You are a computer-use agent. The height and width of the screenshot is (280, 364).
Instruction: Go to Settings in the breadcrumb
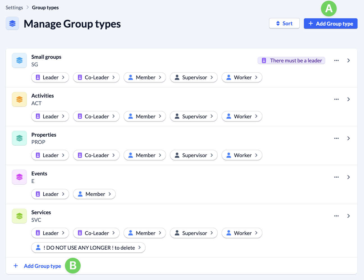[x=14, y=8]
